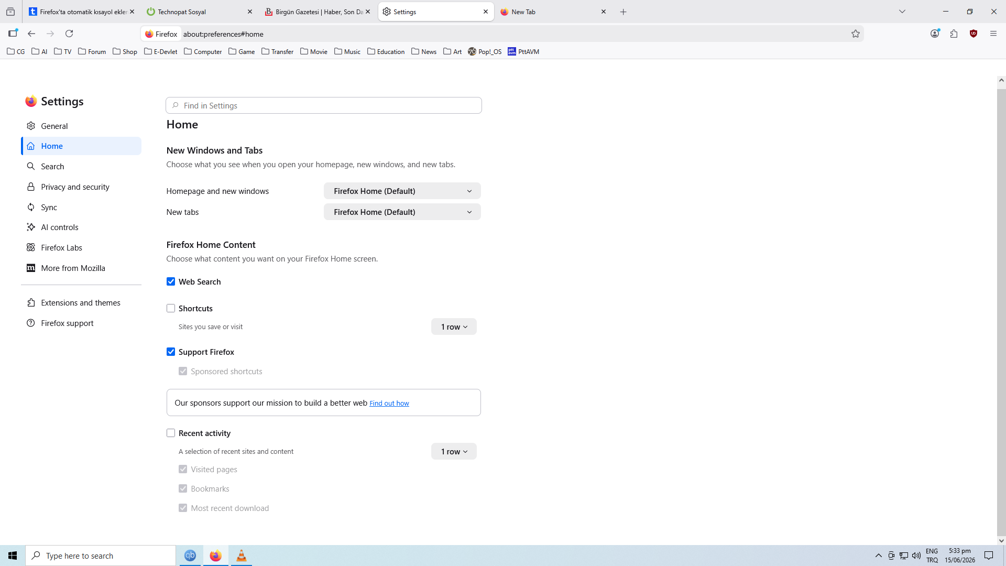Open the Firefox account icon

coord(935,34)
